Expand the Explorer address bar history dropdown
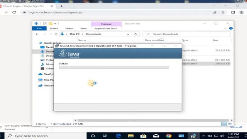This screenshot has width=247, height=139. (x=128, y=34)
